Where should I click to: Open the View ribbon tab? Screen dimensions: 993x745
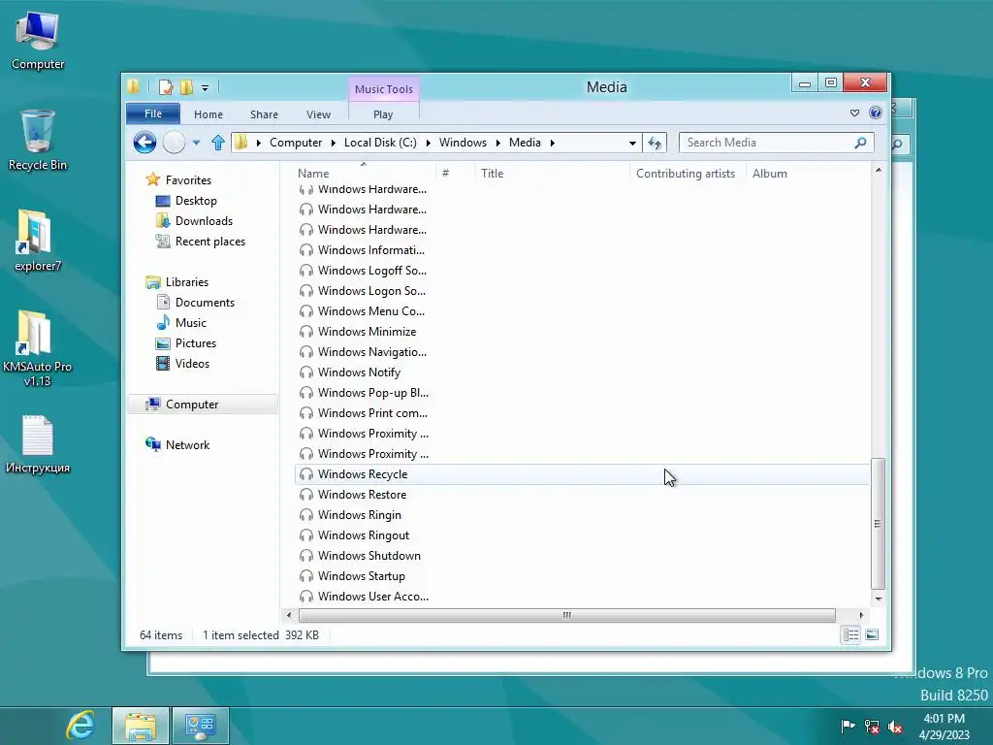[318, 114]
